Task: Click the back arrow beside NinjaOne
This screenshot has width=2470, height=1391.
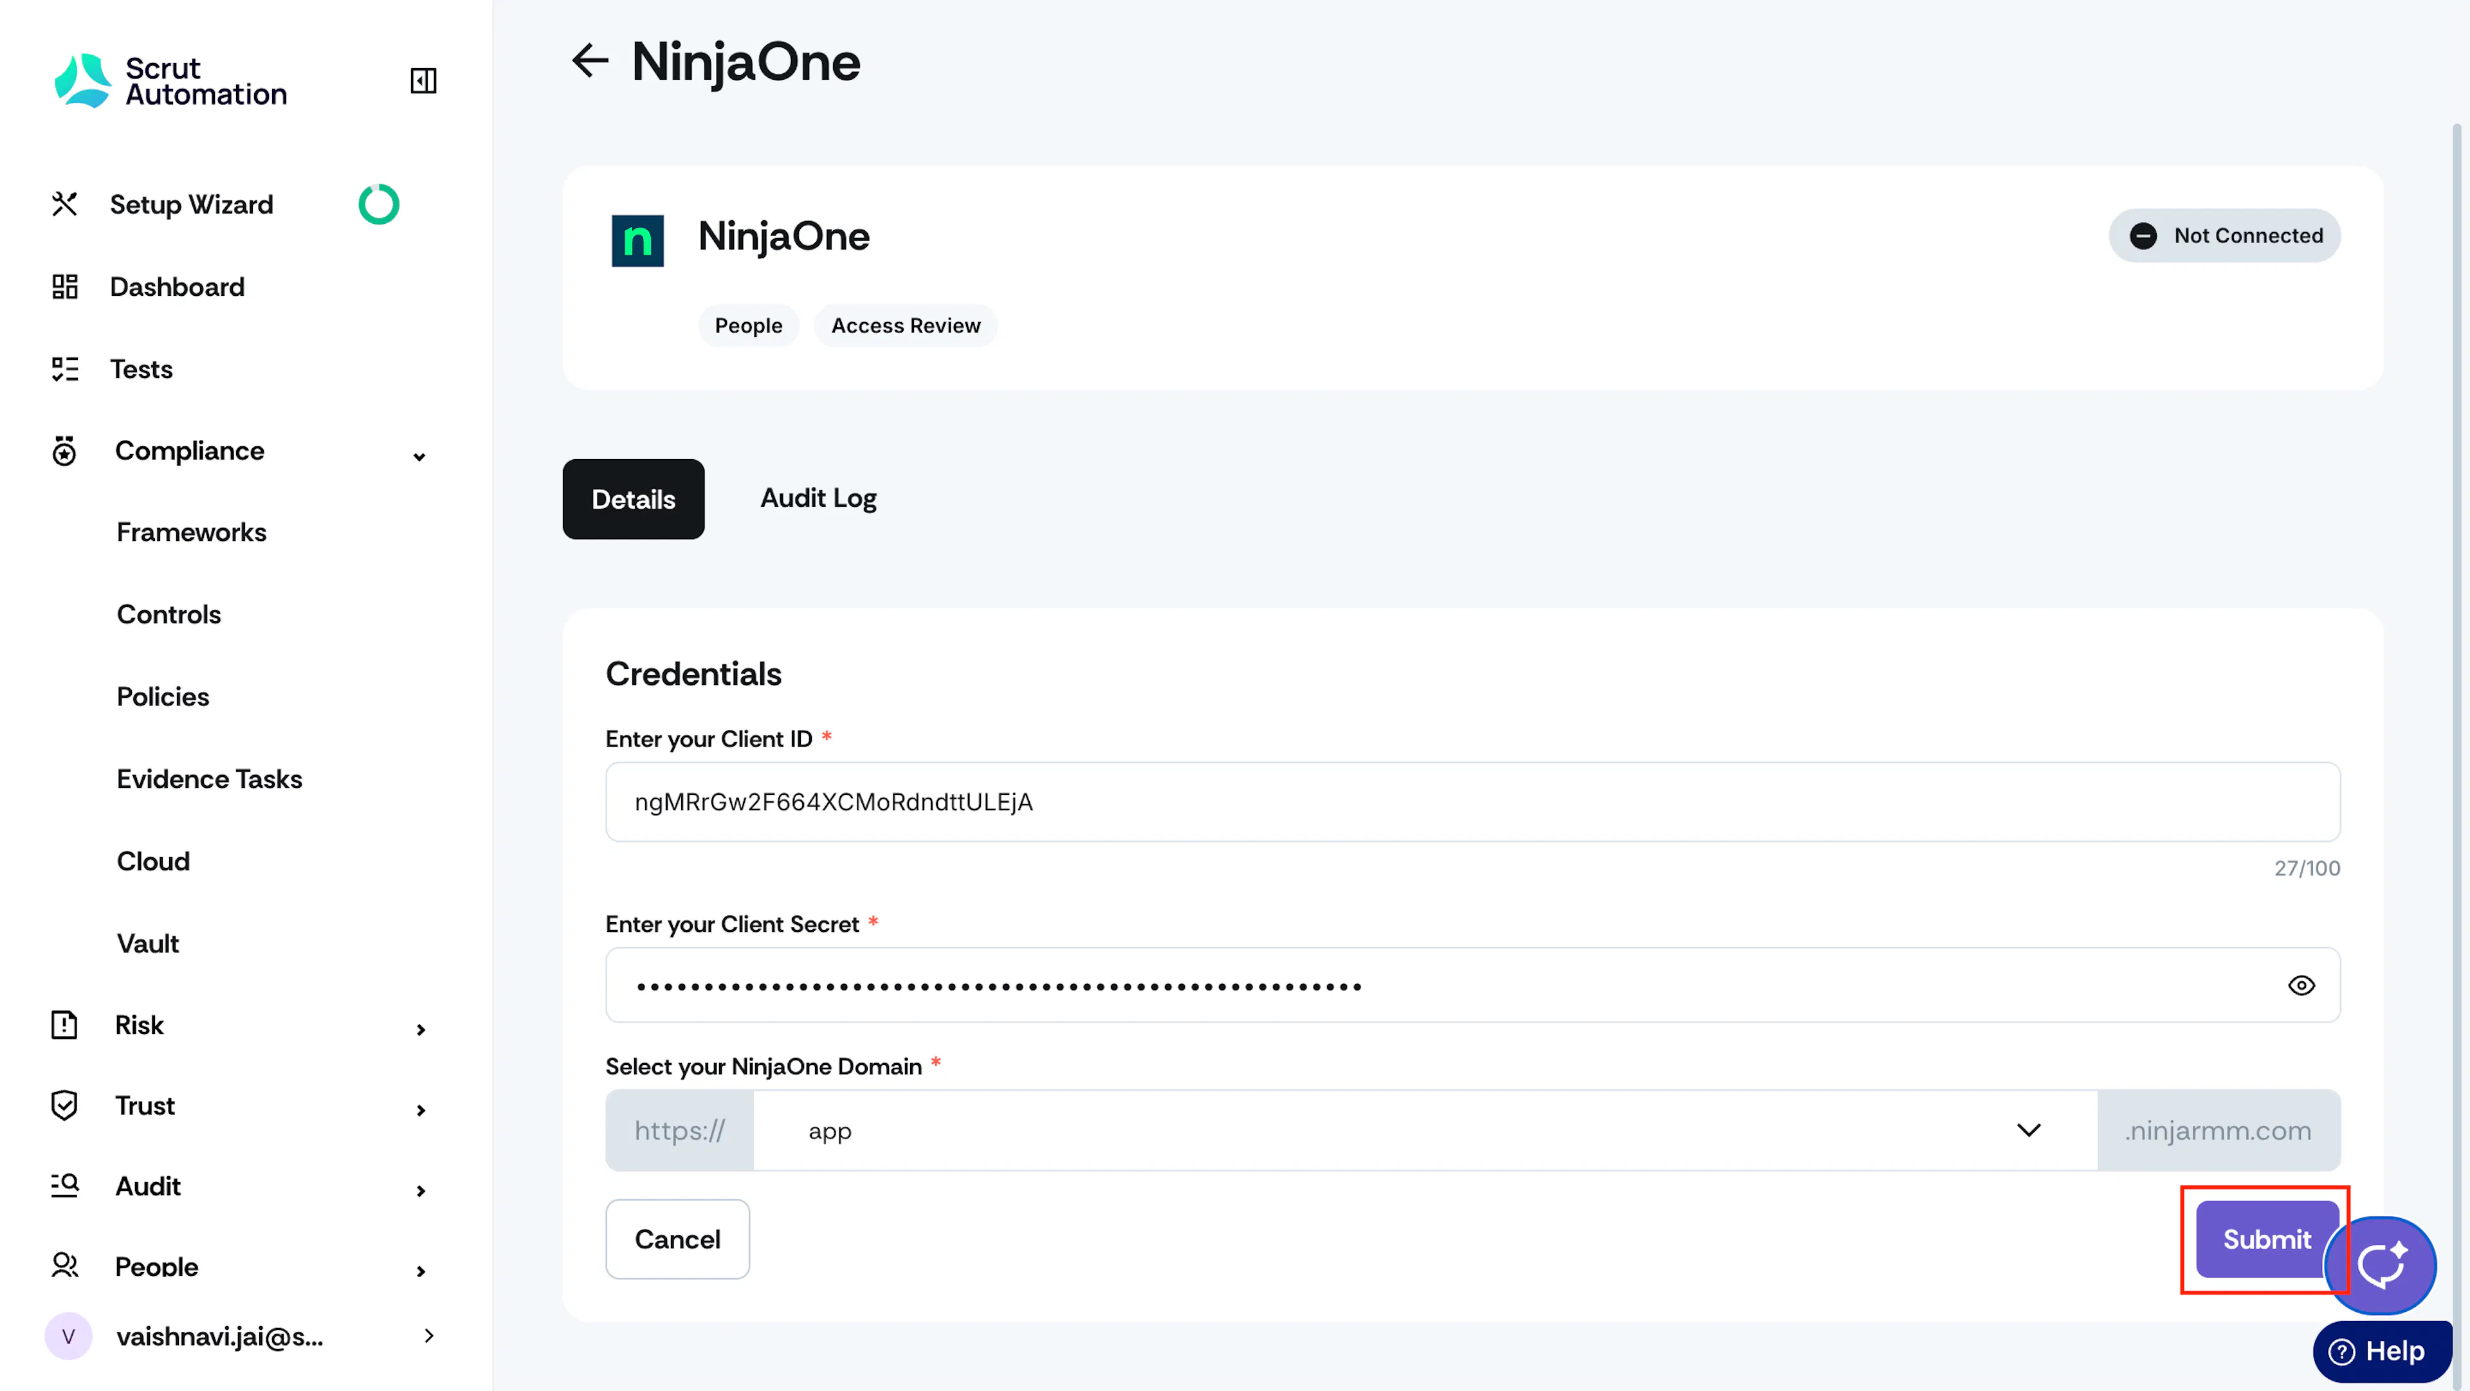Action: 590,60
